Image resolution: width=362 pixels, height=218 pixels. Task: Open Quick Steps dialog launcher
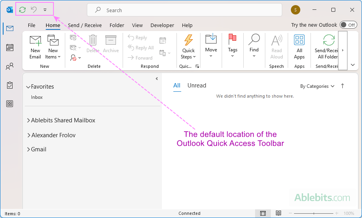tap(197, 66)
